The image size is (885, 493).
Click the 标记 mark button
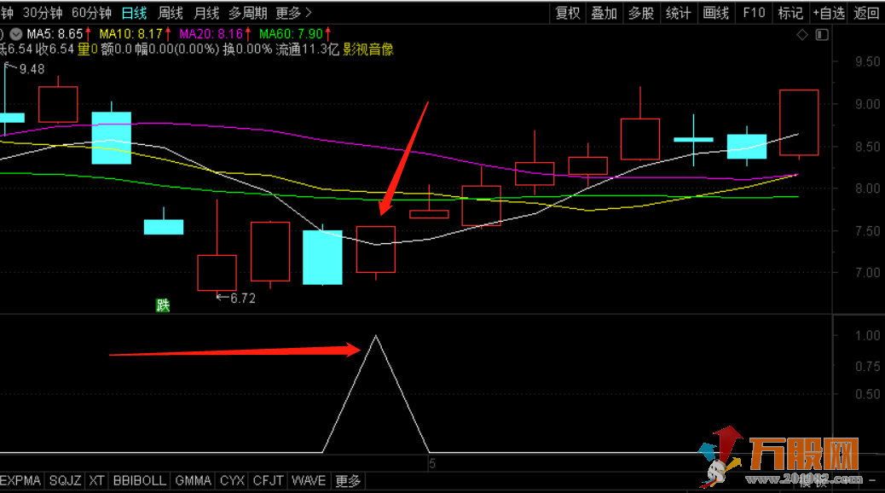tap(790, 13)
